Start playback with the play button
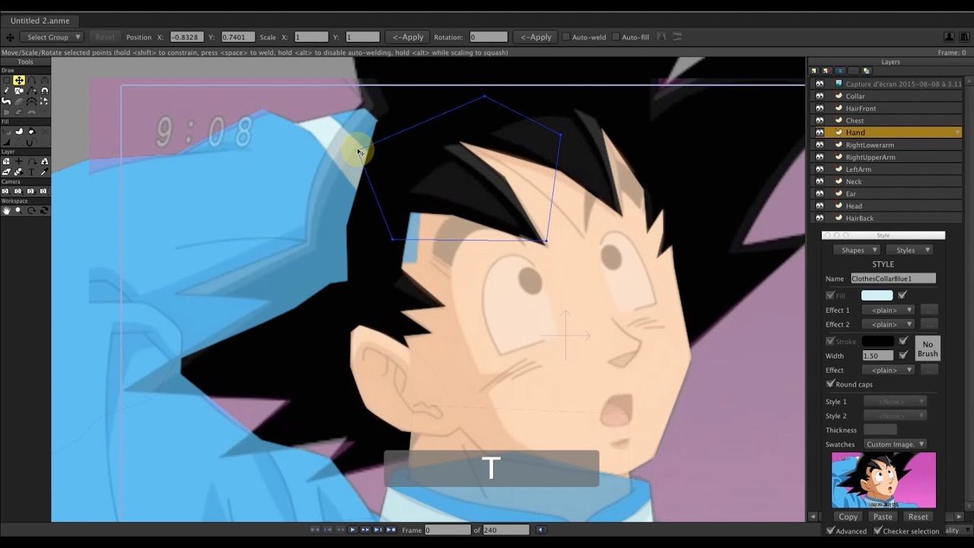The height and width of the screenshot is (548, 974). (x=353, y=530)
